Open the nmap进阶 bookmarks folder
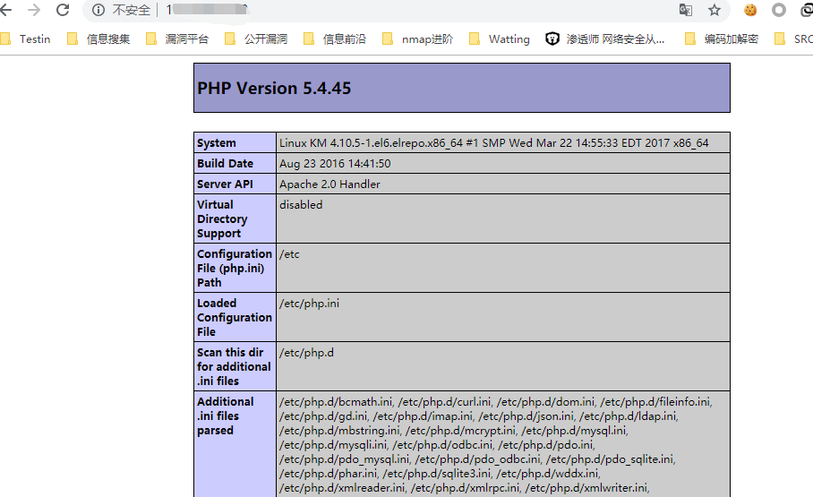This screenshot has height=497, width=813. coord(418,39)
